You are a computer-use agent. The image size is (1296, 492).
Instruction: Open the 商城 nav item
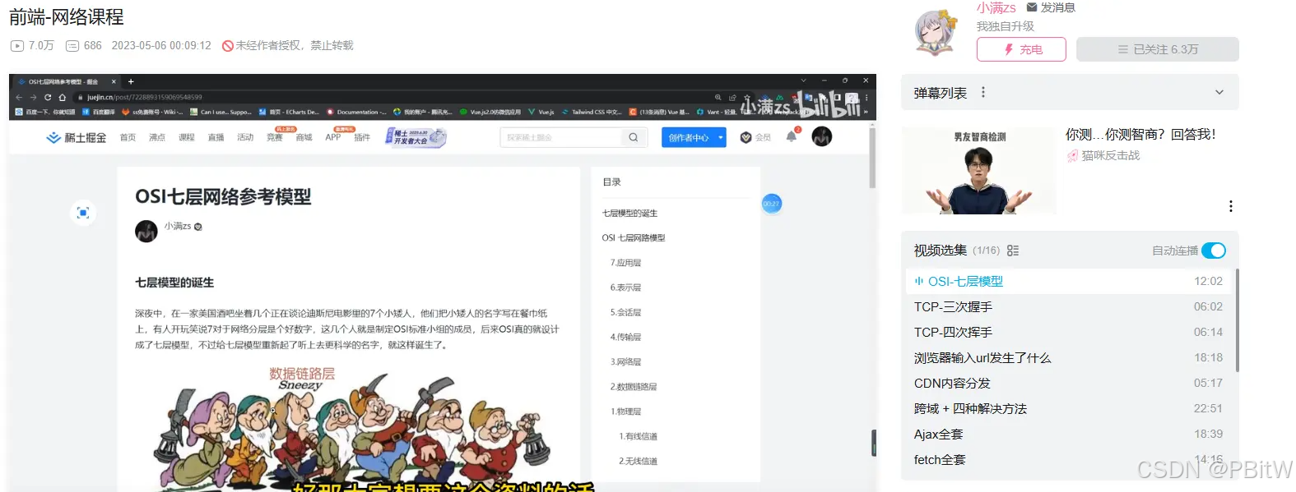[x=304, y=137]
